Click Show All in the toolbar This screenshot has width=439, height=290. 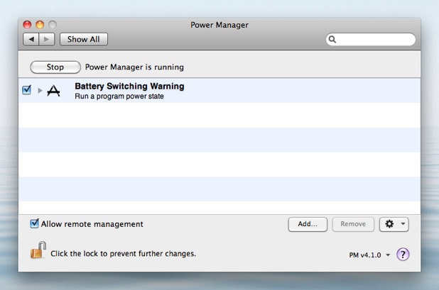(x=83, y=40)
